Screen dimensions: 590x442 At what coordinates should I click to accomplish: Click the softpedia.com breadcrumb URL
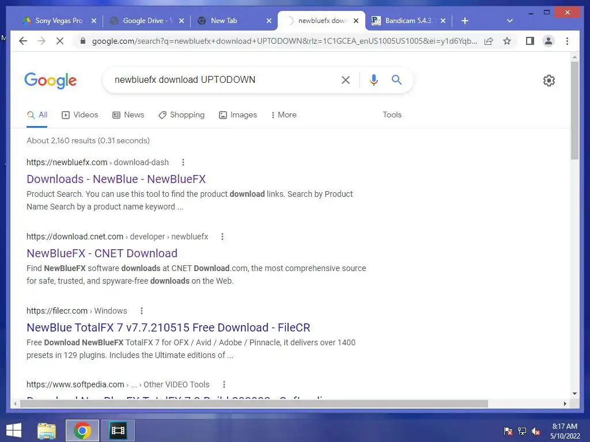click(x=118, y=384)
